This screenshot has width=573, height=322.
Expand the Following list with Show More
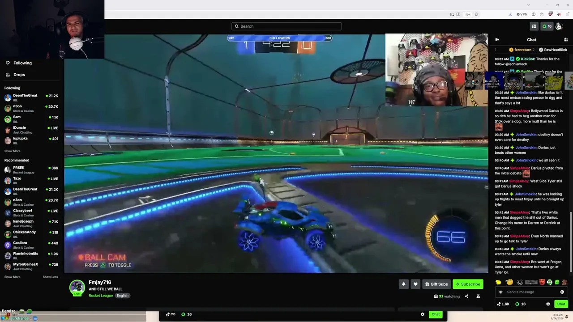tap(13, 151)
